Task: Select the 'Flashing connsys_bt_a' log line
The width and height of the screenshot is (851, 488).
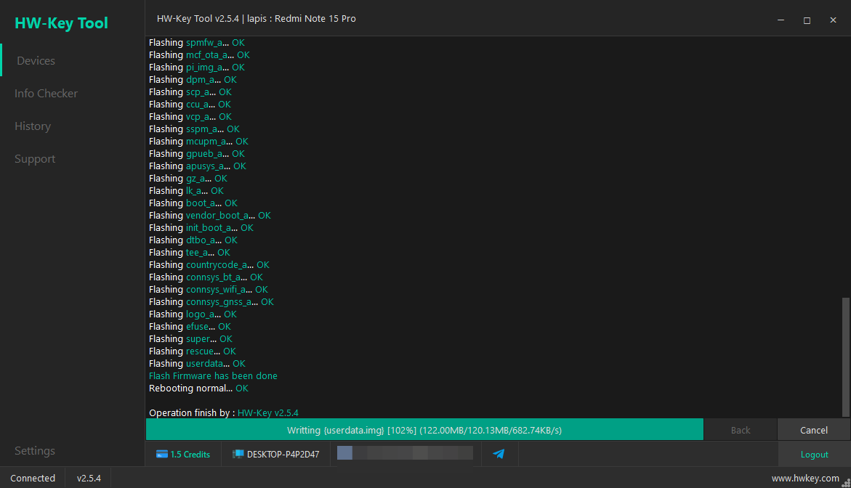Action: click(206, 277)
